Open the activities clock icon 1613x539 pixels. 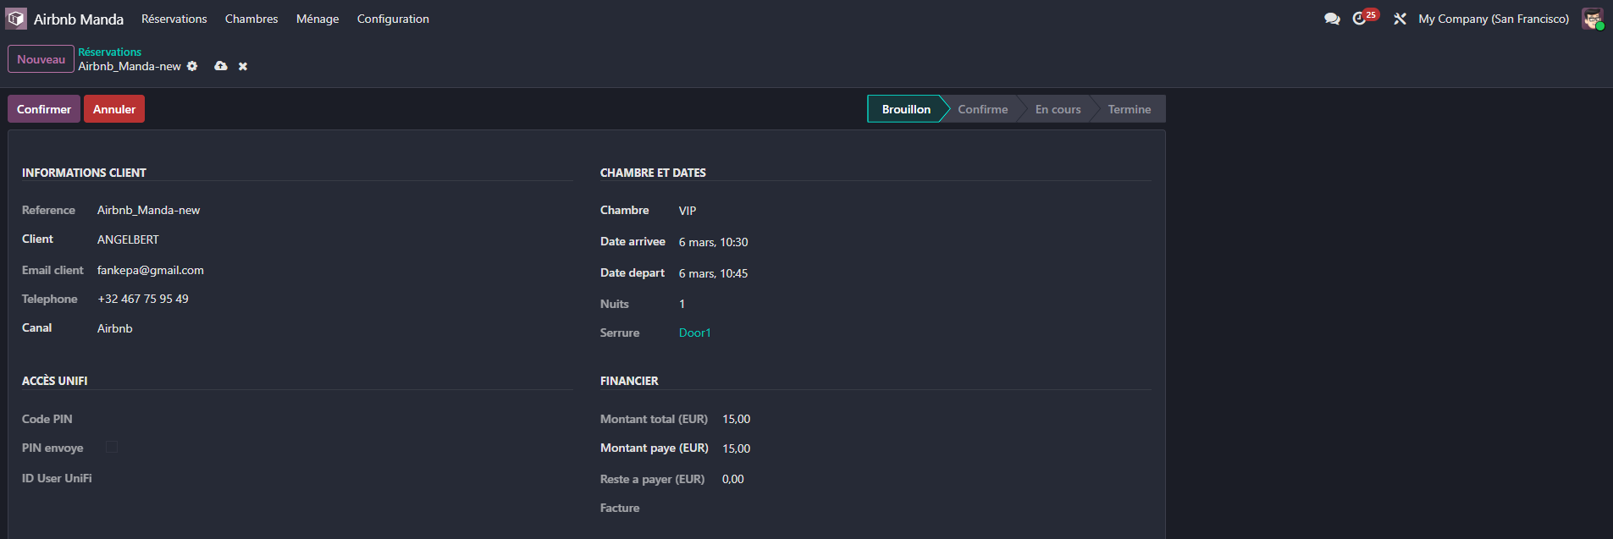1361,19
